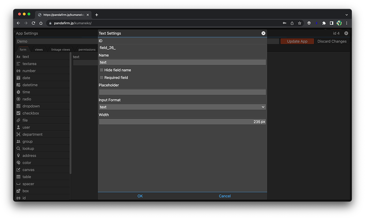Click the datetime field icon in sidebar
Viewport: 365px width, 219px height.
(x=18, y=85)
